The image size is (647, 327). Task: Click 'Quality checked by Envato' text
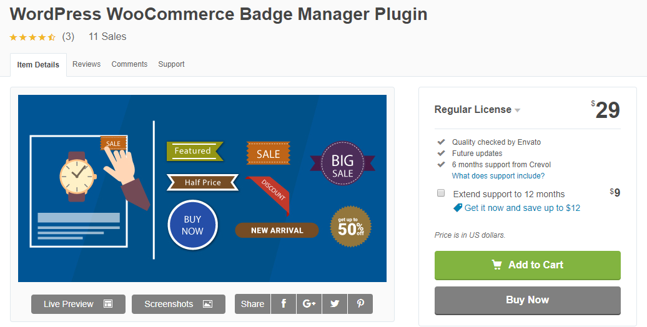point(496,142)
